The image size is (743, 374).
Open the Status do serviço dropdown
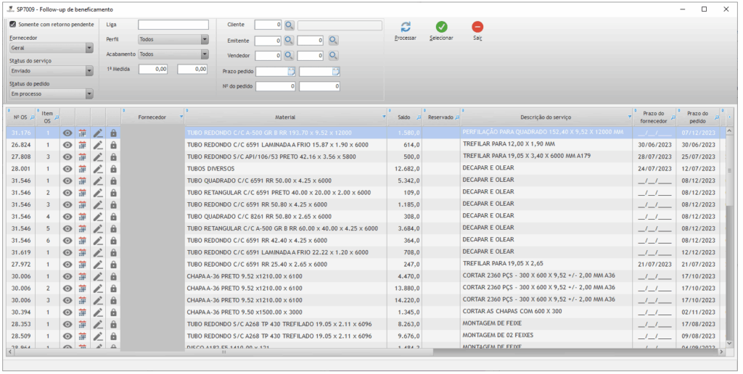click(89, 71)
